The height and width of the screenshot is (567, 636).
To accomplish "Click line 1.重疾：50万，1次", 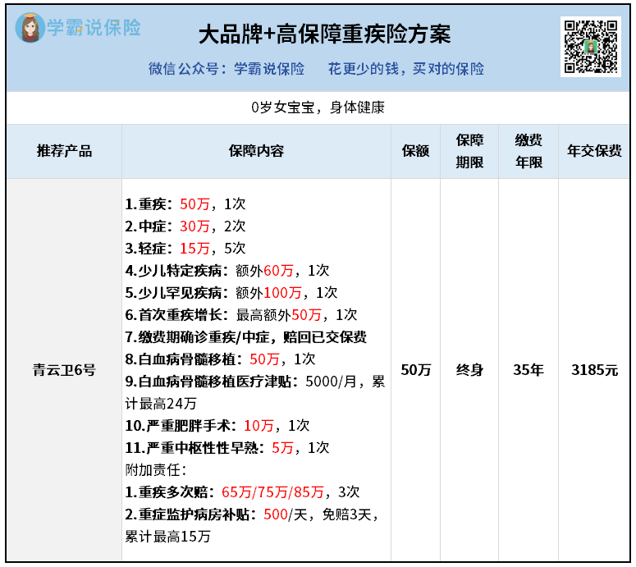I will tap(185, 204).
